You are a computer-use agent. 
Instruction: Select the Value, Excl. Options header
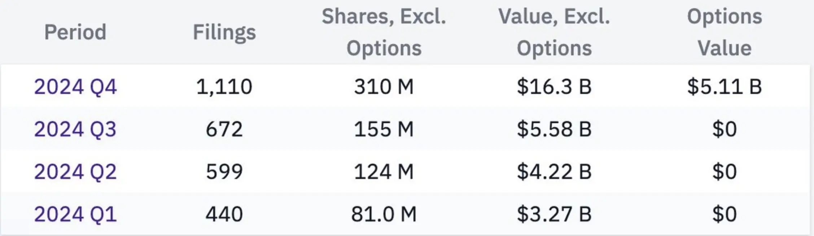(x=554, y=32)
